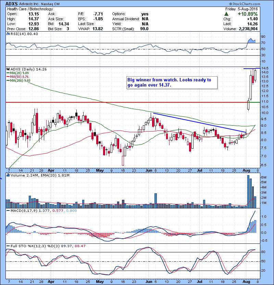
Task: Click the volume bars icon beside Volume label
Action: click(x=8, y=175)
